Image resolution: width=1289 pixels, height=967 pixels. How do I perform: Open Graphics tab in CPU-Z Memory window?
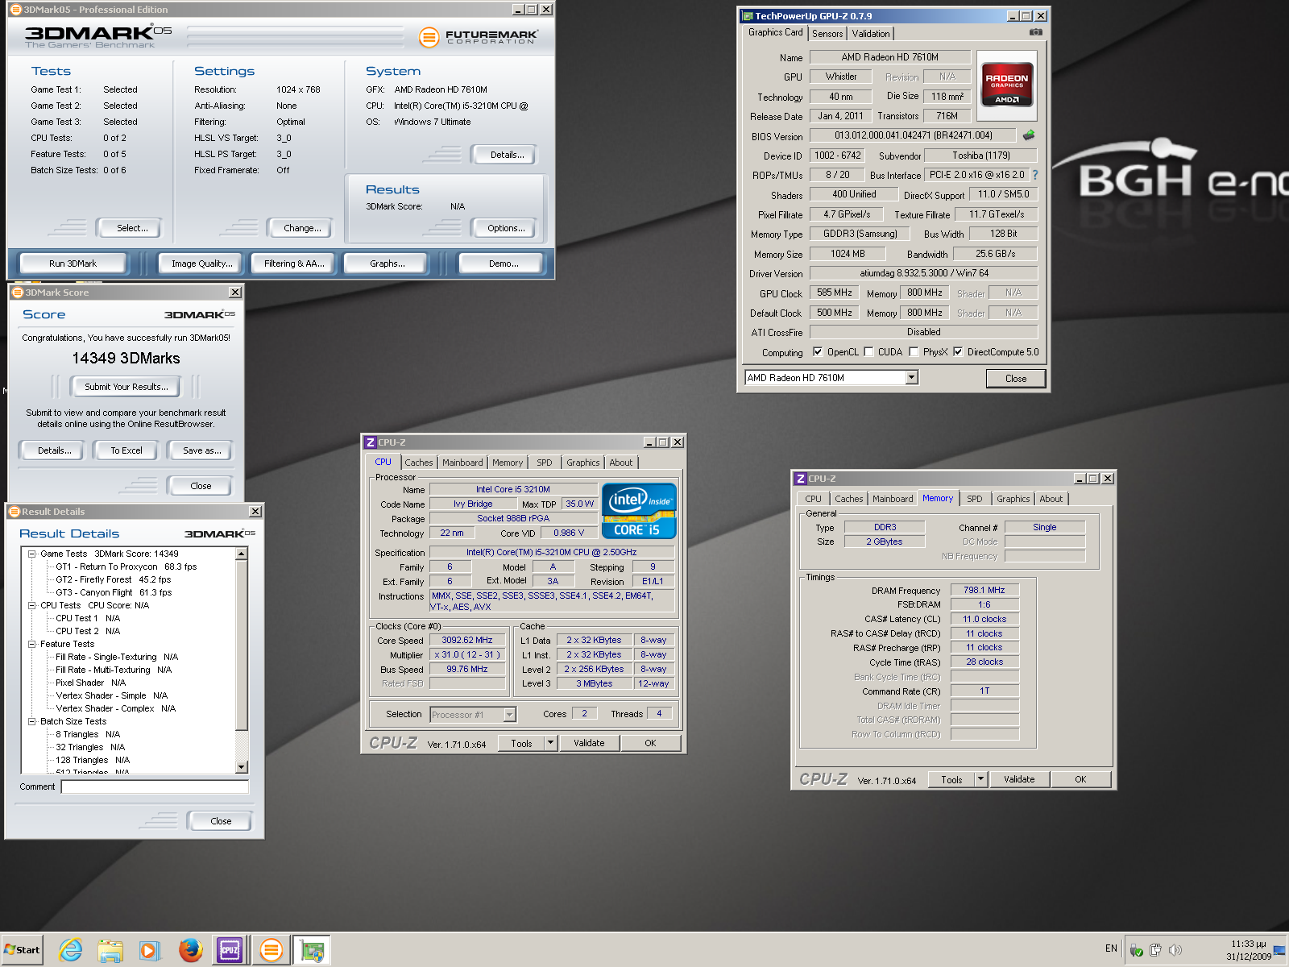coord(1013,499)
